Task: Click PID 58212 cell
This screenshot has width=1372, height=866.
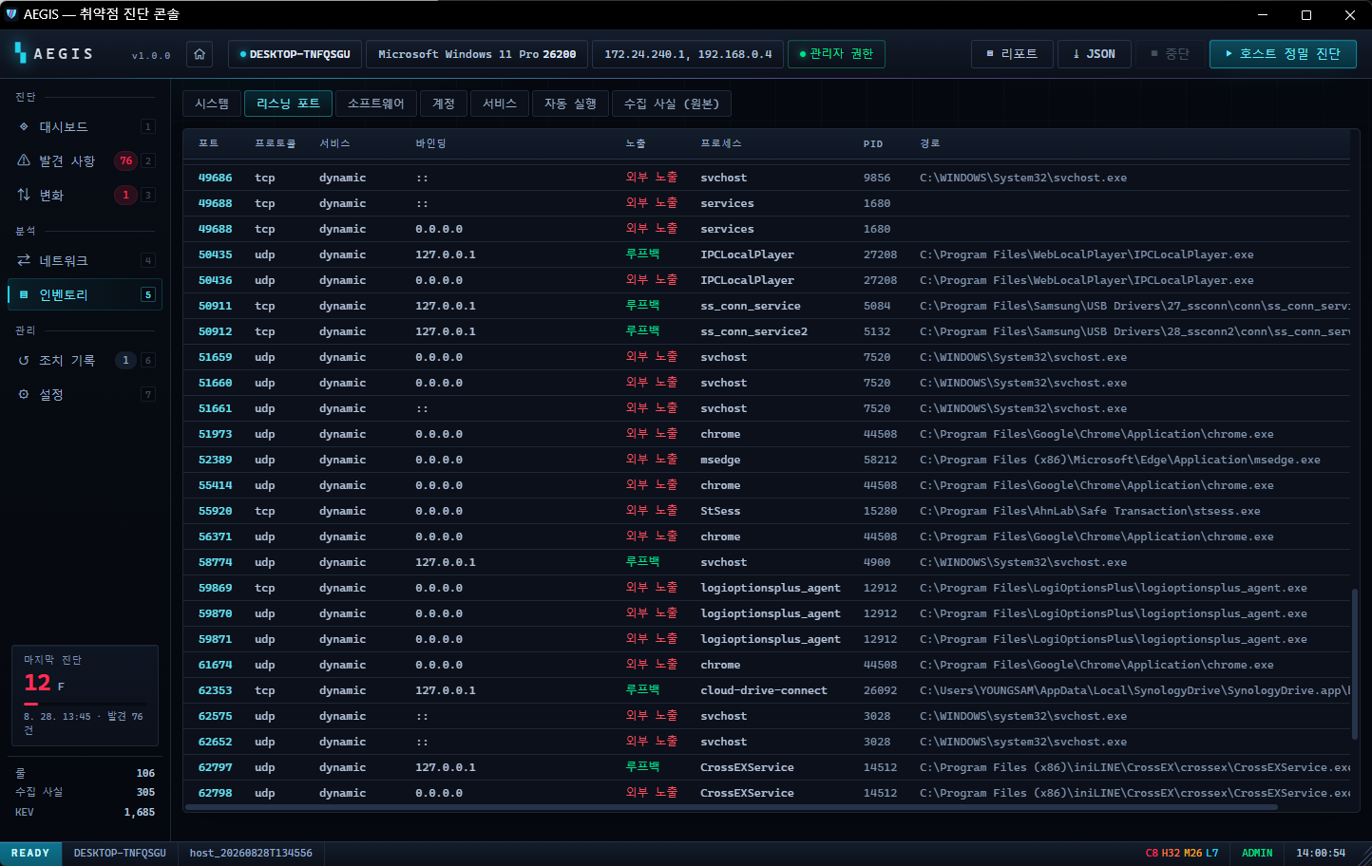Action: [x=880, y=460]
